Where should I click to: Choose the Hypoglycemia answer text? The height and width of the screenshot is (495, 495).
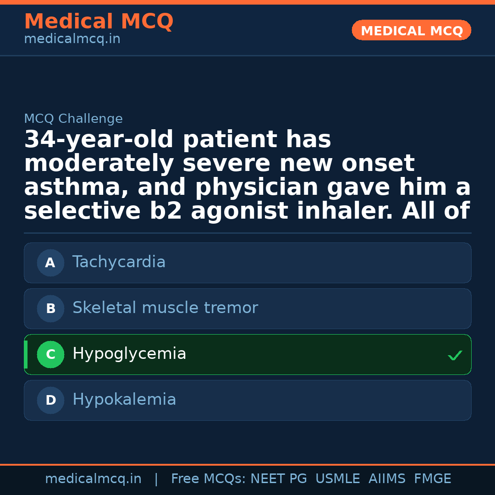click(129, 354)
